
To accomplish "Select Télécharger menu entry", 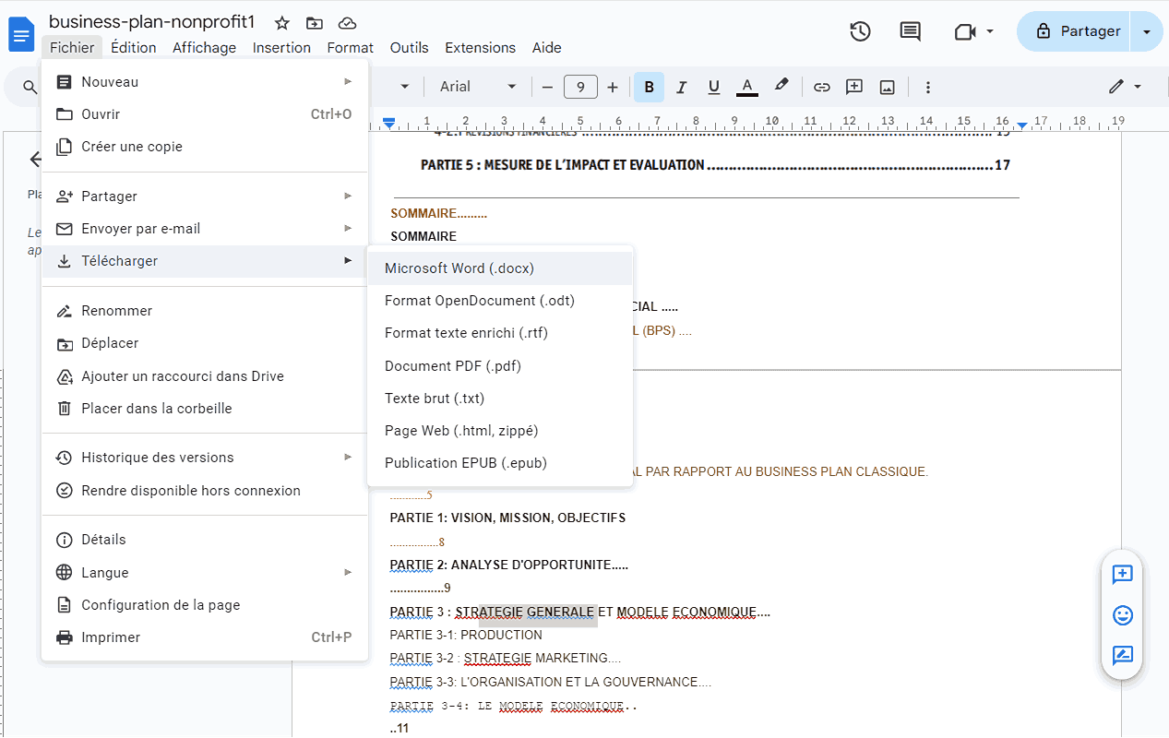I will point(205,261).
